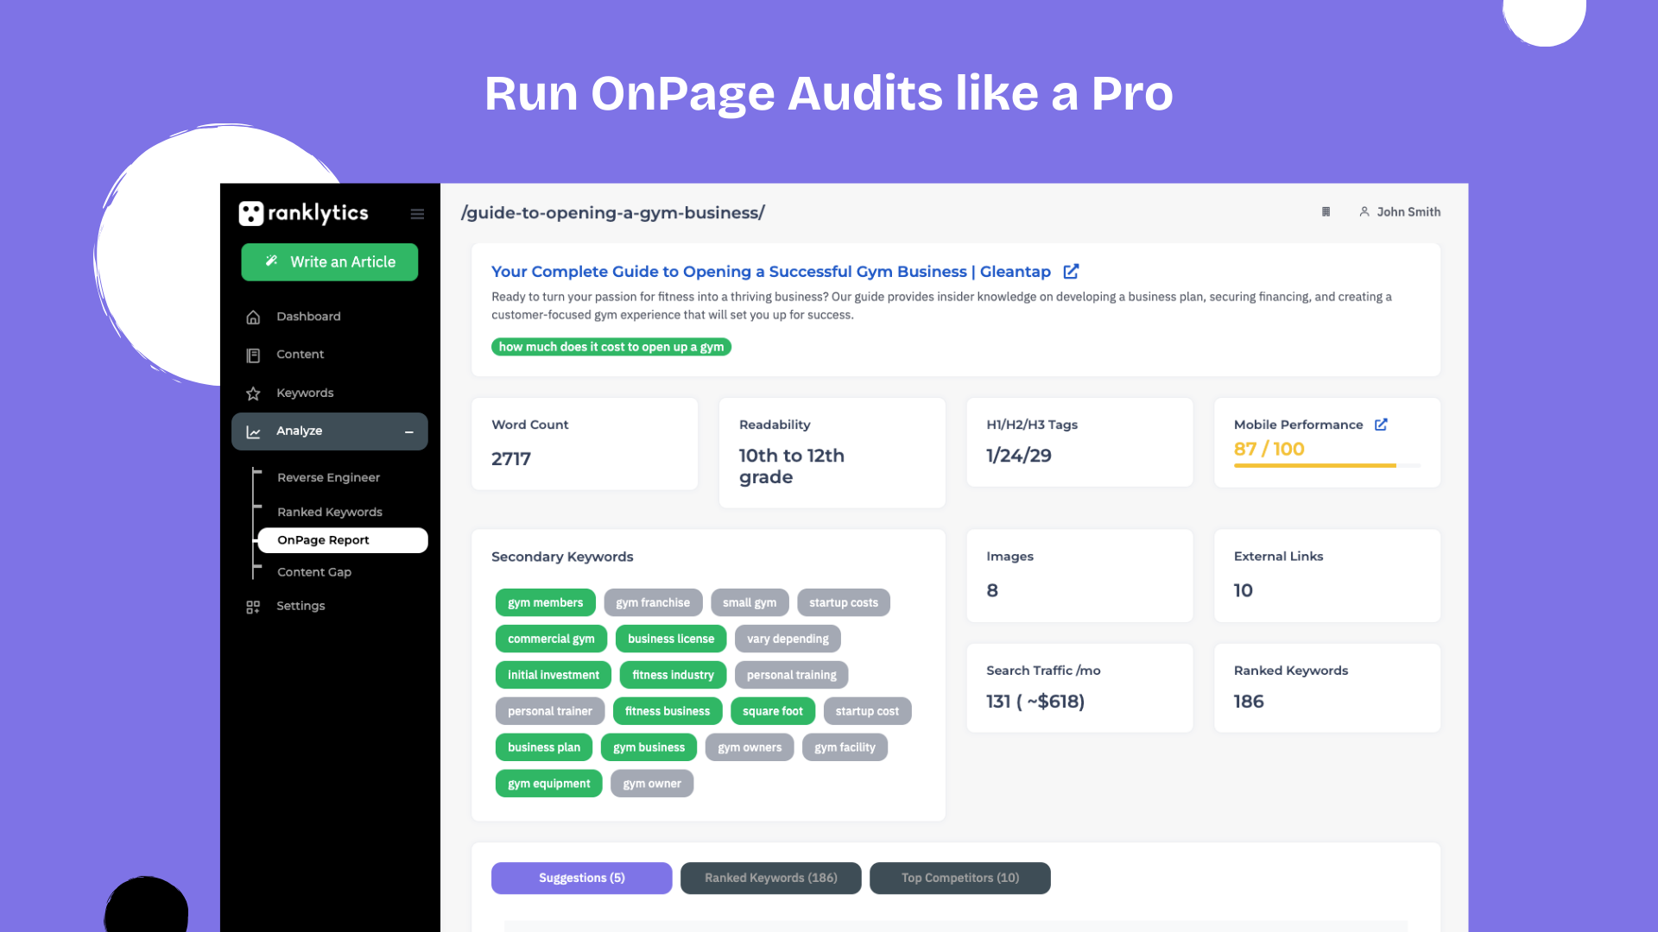Click the Ranked Keywords menu item
This screenshot has width=1658, height=932.
(330, 511)
